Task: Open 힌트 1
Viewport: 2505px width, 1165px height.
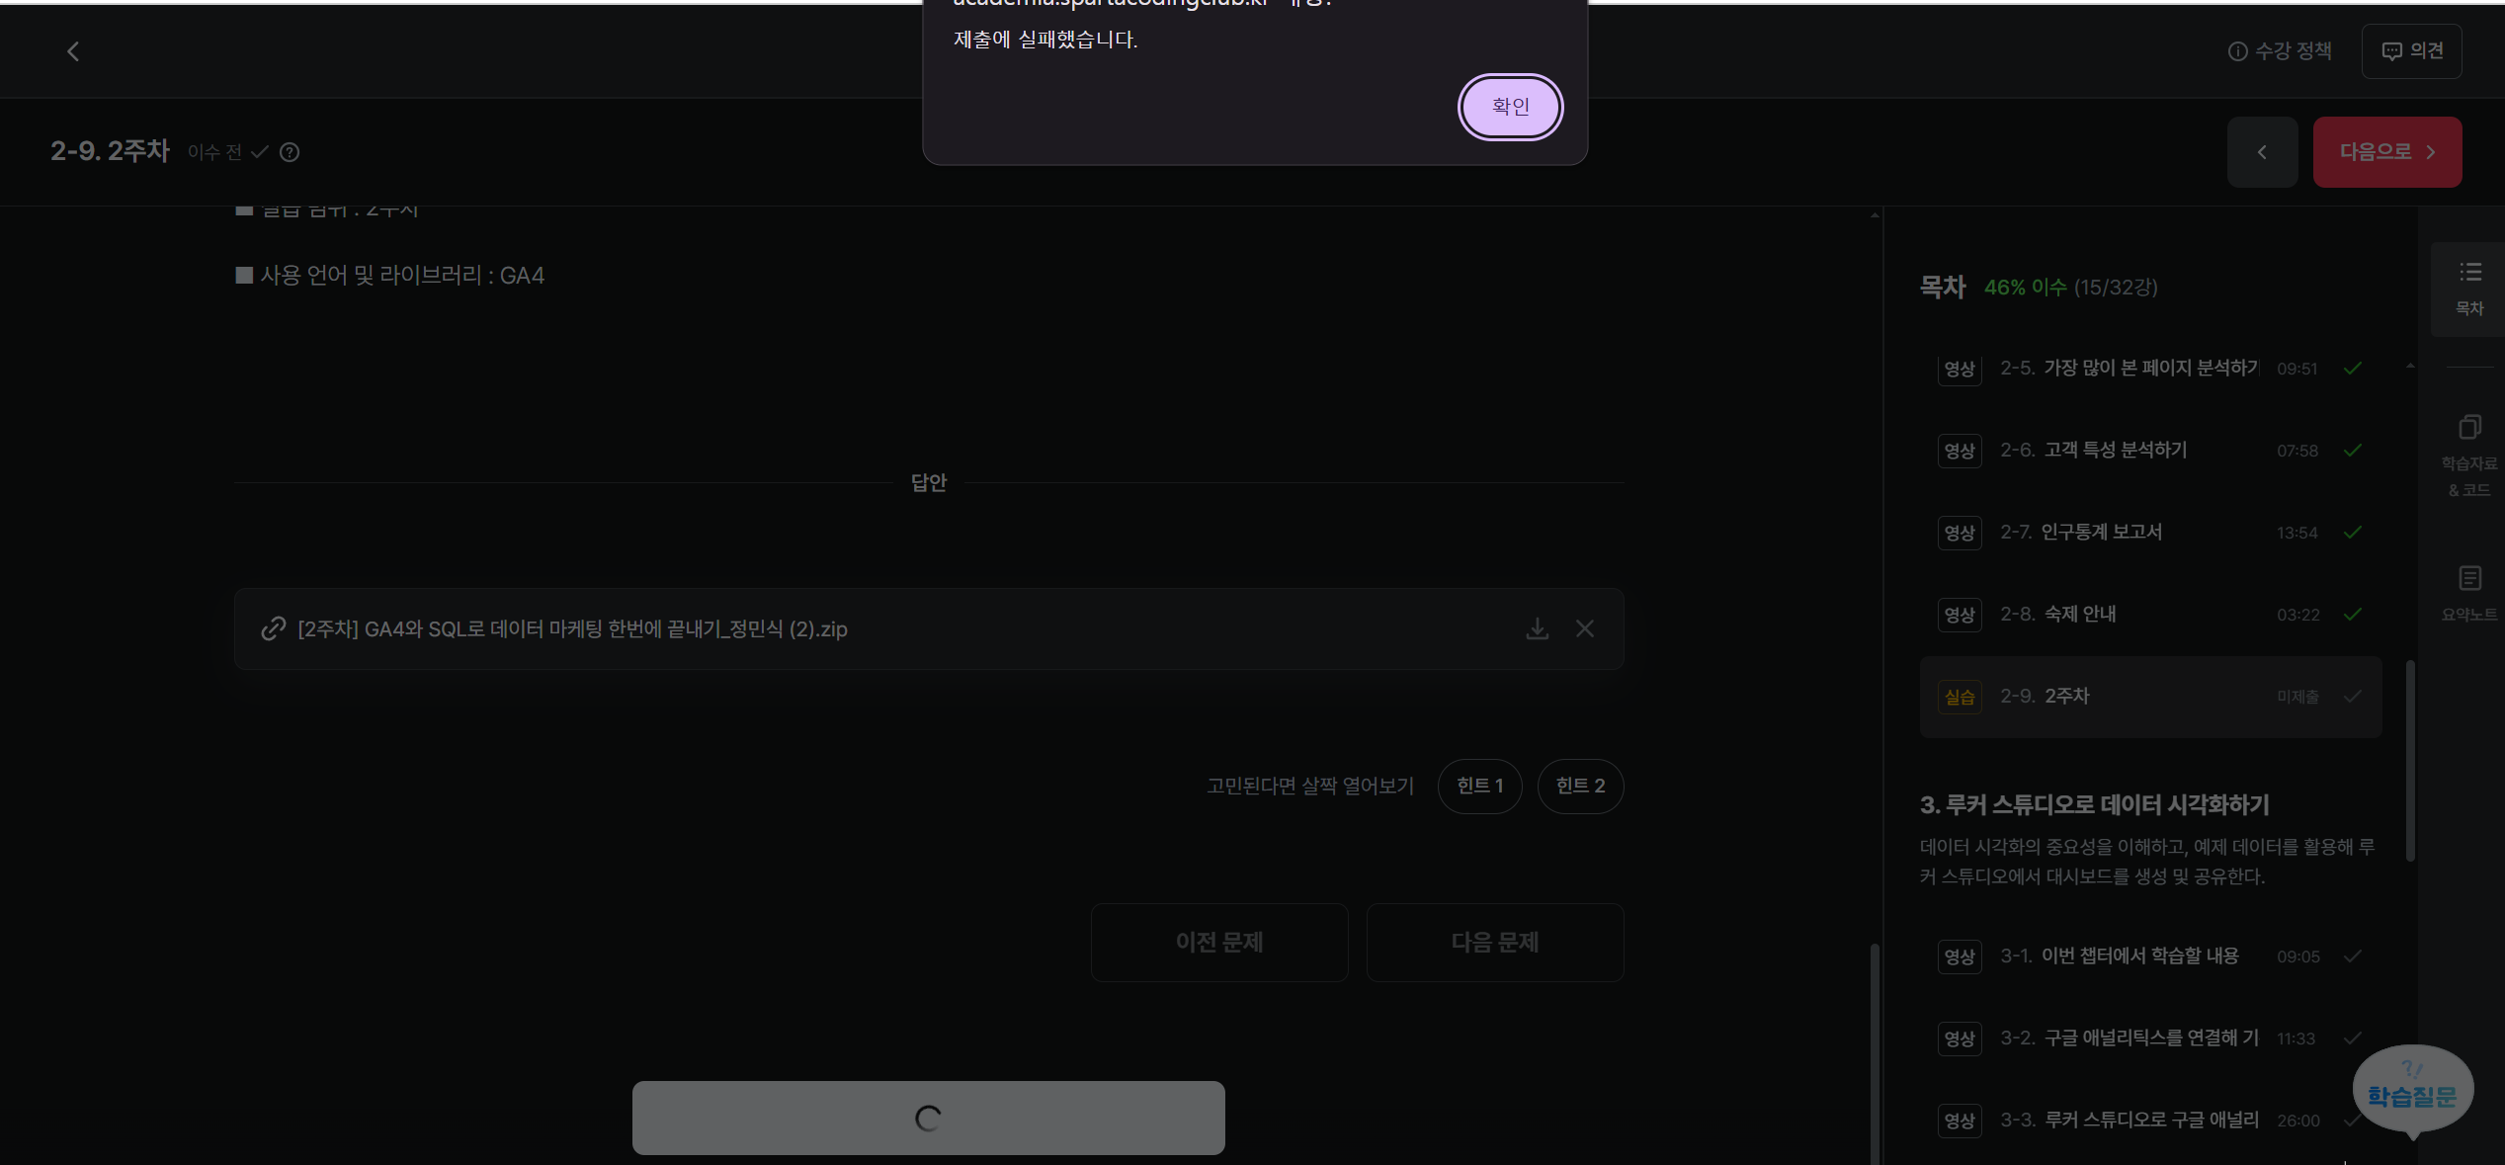Action: click(1479, 786)
